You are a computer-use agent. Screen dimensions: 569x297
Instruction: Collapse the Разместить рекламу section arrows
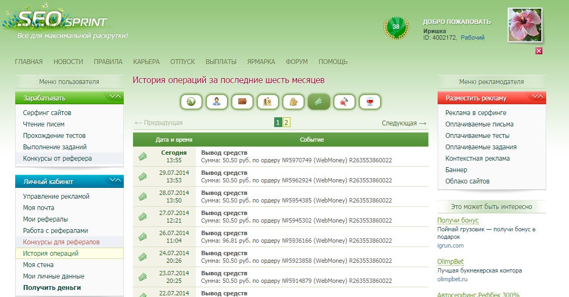point(538,97)
